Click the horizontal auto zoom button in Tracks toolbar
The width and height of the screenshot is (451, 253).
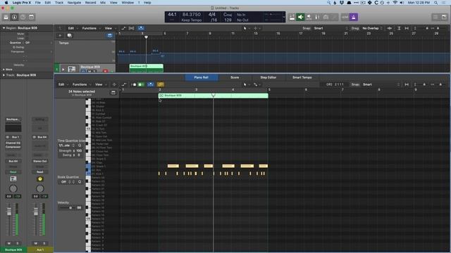click(407, 28)
